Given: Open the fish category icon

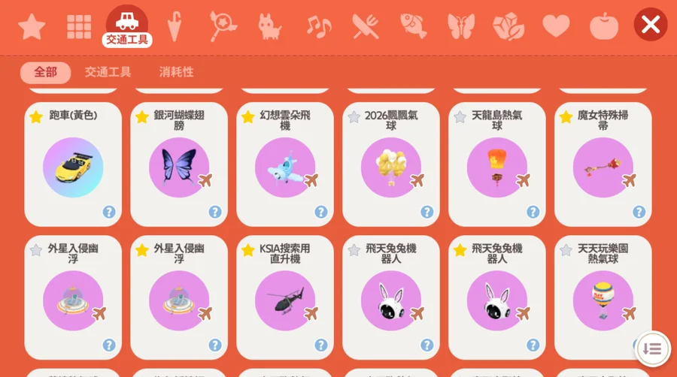Looking at the screenshot, I should tap(413, 26).
